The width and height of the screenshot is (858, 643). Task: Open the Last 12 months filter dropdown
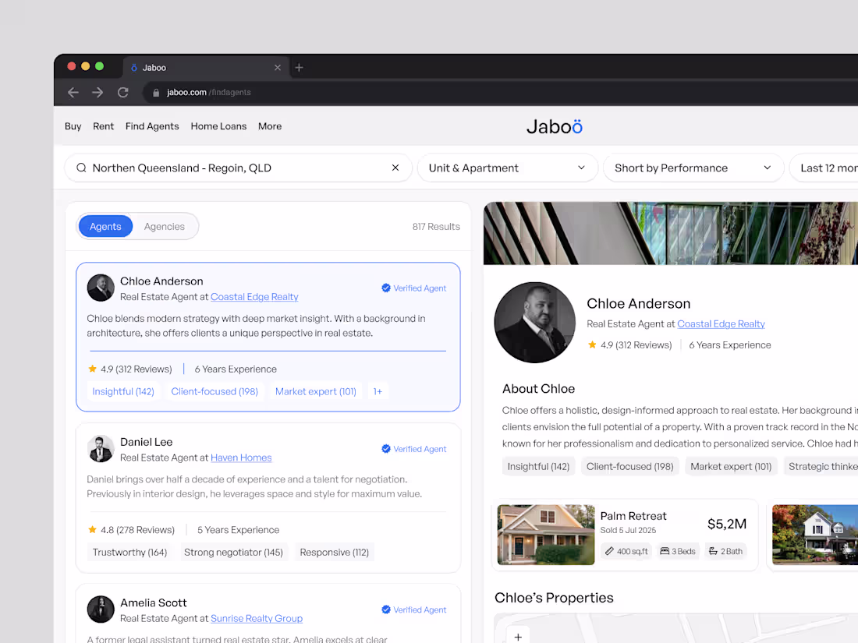pyautogui.click(x=829, y=168)
